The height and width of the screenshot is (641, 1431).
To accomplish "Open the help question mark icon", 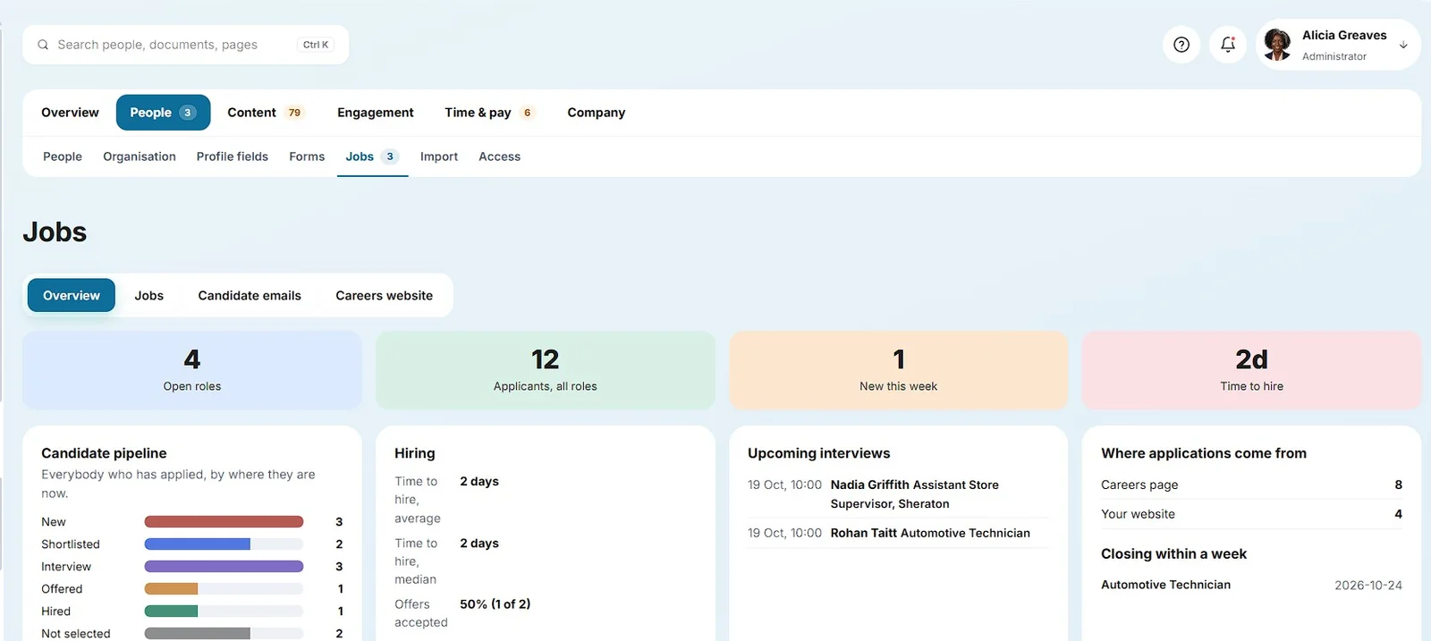I will [x=1181, y=45].
